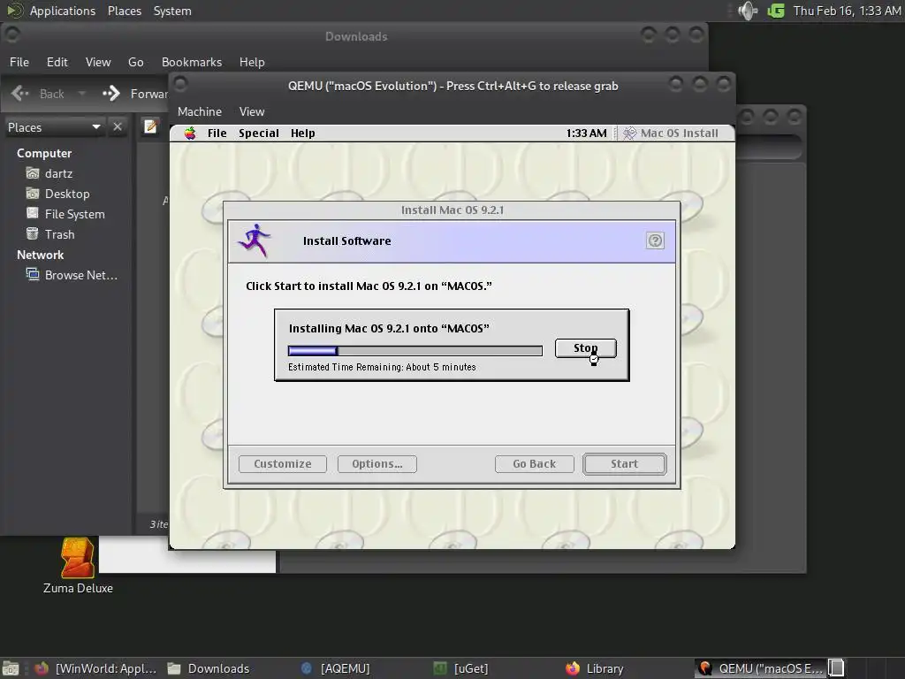Click the Mac OS 1:33 AM menu clock
The height and width of the screenshot is (679, 905).
pyautogui.click(x=587, y=134)
